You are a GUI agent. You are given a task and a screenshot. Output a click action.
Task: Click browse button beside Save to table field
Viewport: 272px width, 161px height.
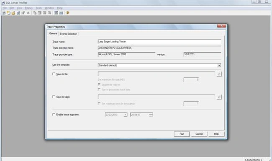[219, 97]
